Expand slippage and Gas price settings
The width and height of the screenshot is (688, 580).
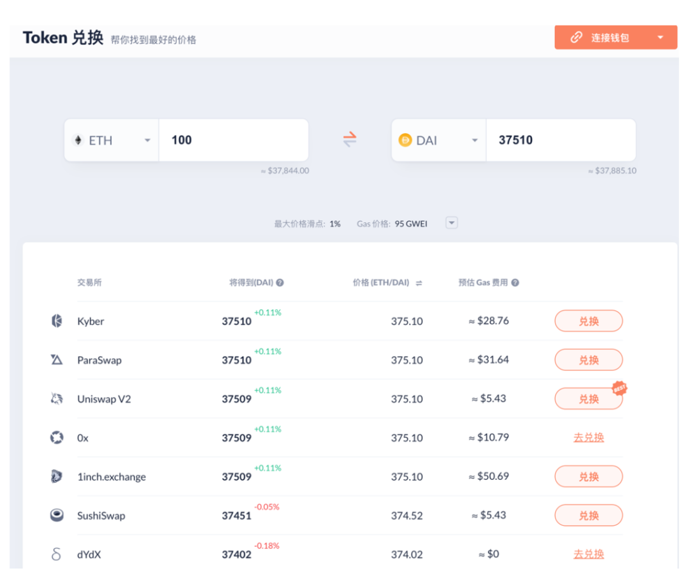[451, 223]
